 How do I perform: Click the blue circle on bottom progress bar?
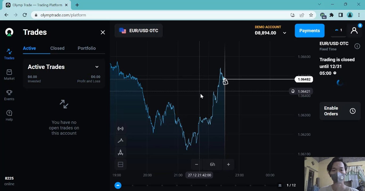coord(118,185)
